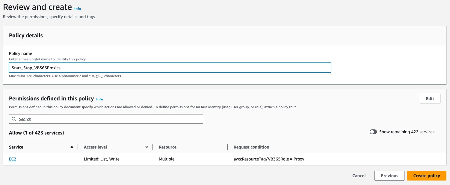Image resolution: width=450 pixels, height=185 pixels.
Task: Select 'aws:ResourceTag/VB365Role = Proxy' condition text
Action: click(269, 159)
